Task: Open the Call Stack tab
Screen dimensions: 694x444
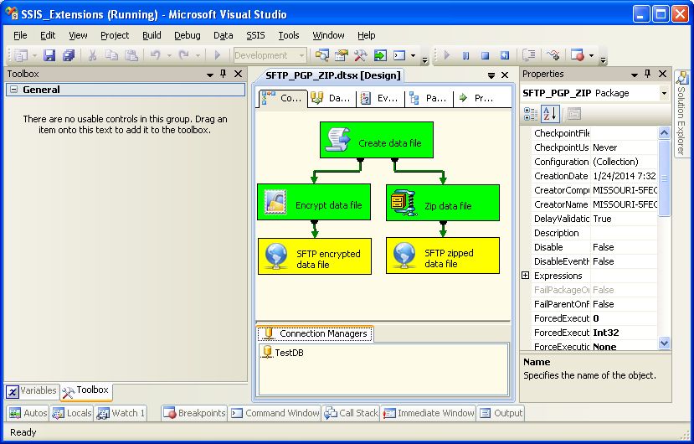Action: pos(352,413)
